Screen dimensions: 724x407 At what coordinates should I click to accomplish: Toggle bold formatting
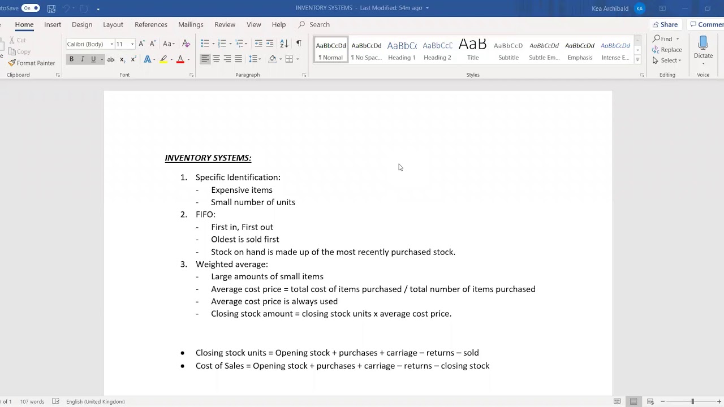(71, 59)
